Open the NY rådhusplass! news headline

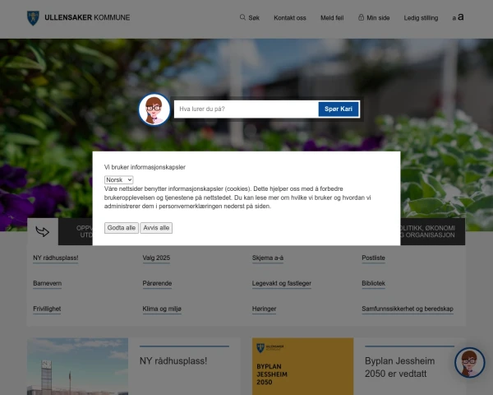[x=173, y=361]
